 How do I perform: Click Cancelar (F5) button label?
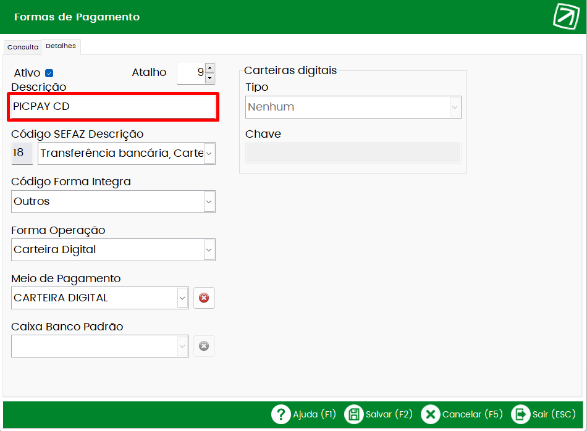click(473, 414)
